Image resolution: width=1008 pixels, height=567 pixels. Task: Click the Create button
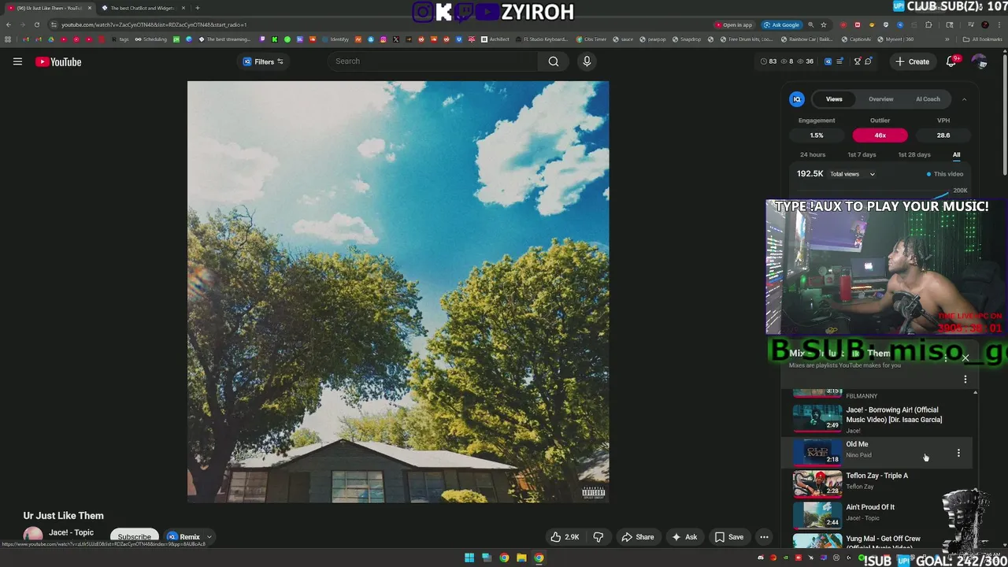[912, 61]
